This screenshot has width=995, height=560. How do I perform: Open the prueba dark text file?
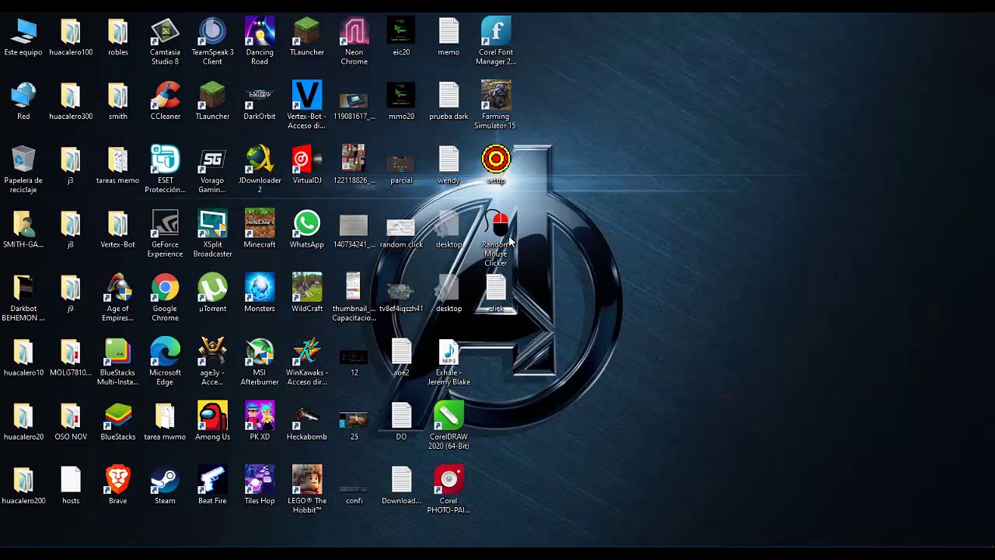click(449, 101)
